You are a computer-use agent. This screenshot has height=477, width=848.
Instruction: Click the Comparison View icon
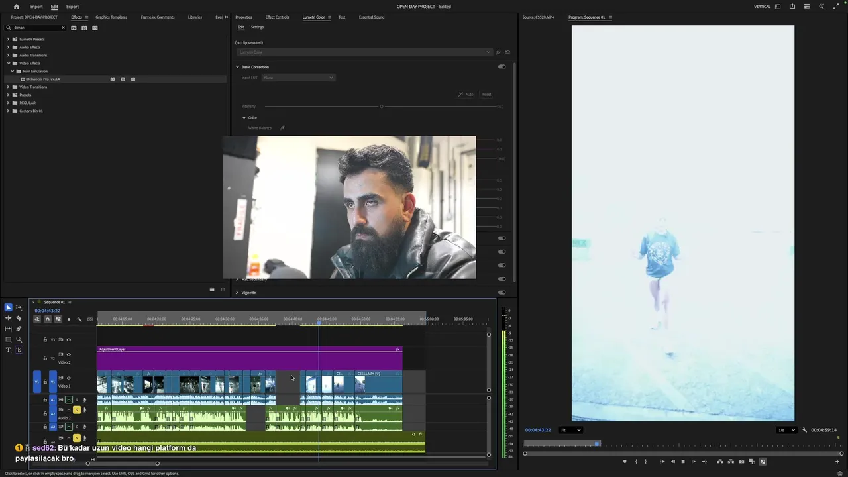tap(752, 462)
